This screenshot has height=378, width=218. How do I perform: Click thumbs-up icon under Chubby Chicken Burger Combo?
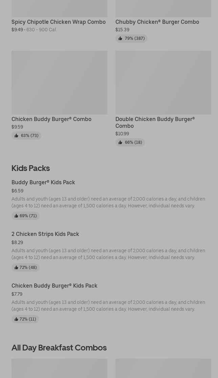pyautogui.click(x=120, y=38)
